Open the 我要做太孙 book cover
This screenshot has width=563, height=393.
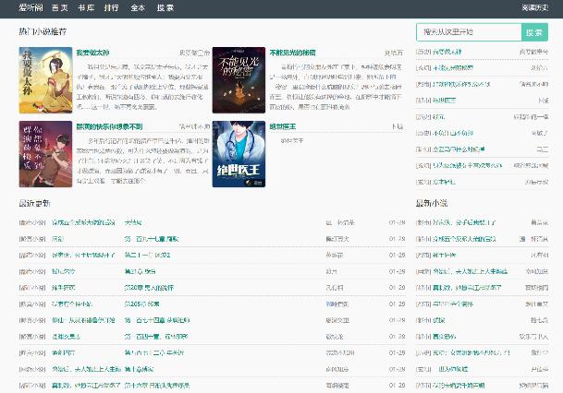44,79
